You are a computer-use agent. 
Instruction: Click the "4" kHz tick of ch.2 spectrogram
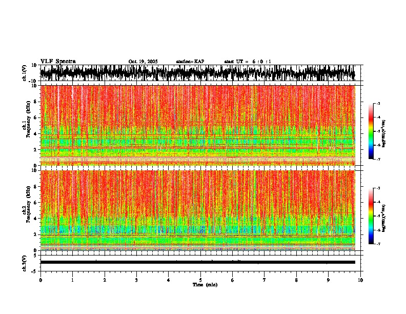35,219
